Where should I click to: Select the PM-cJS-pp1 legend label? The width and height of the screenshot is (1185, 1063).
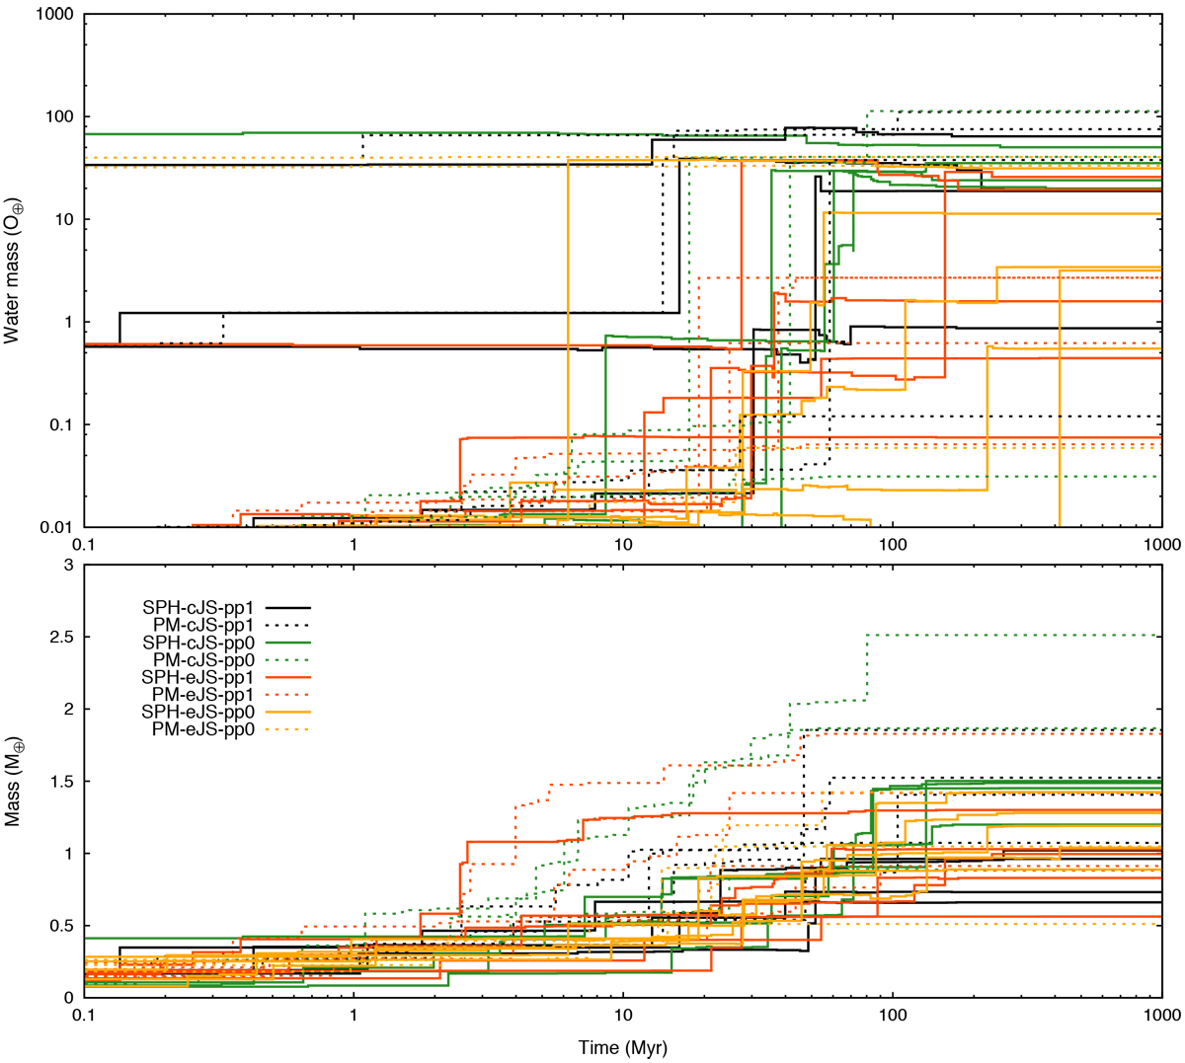click(x=202, y=626)
